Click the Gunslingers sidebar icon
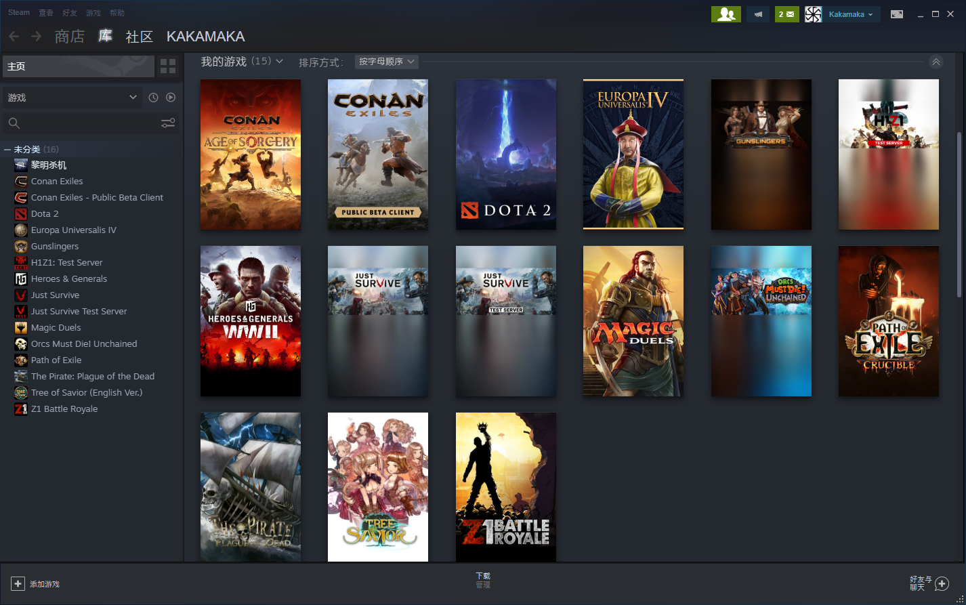This screenshot has height=605, width=966. (21, 246)
